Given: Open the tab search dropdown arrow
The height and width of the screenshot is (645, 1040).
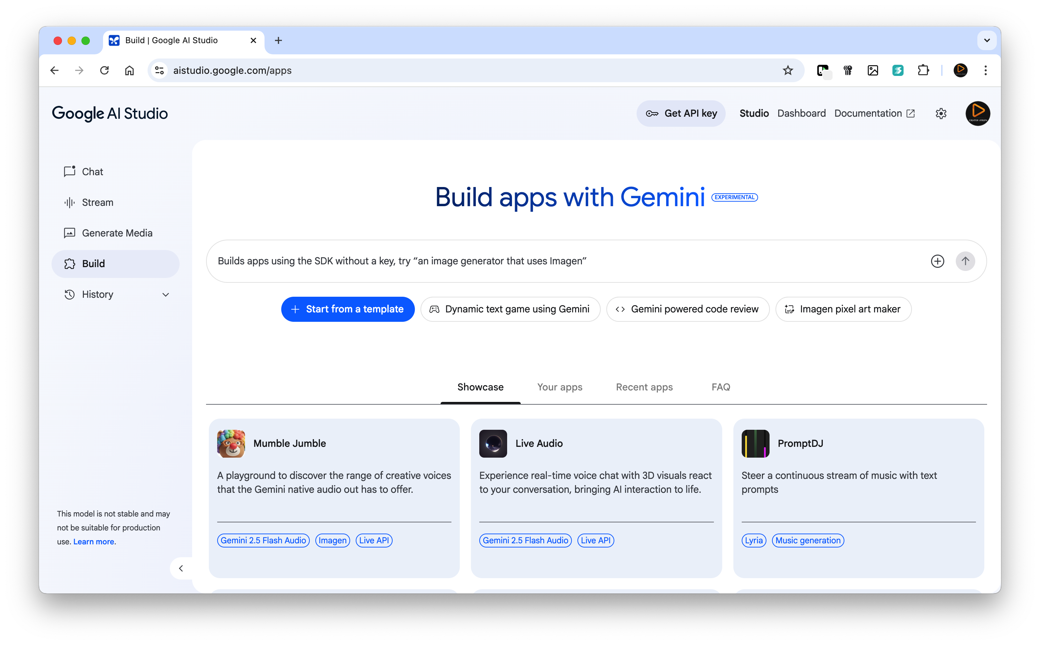Looking at the screenshot, I should (987, 40).
